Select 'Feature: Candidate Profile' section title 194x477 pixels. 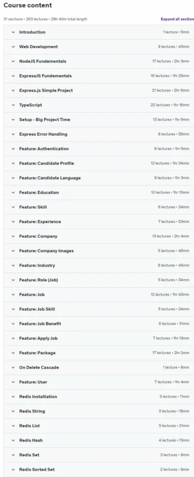46,163
